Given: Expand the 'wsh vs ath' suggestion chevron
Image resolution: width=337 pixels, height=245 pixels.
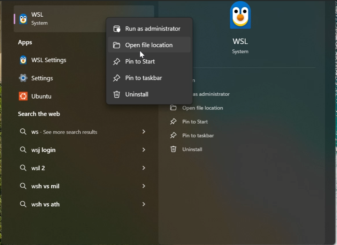Looking at the screenshot, I should (144, 204).
